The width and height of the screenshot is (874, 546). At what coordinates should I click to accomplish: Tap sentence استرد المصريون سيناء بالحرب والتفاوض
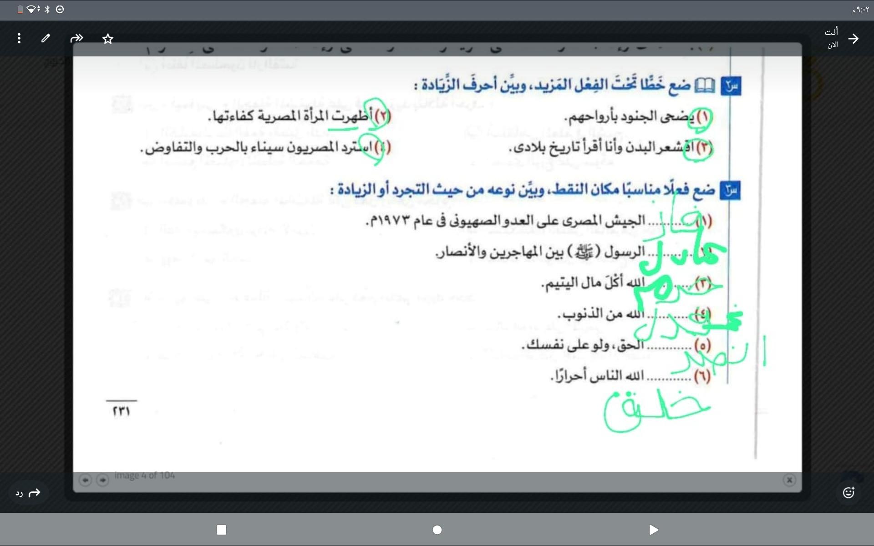point(256,147)
